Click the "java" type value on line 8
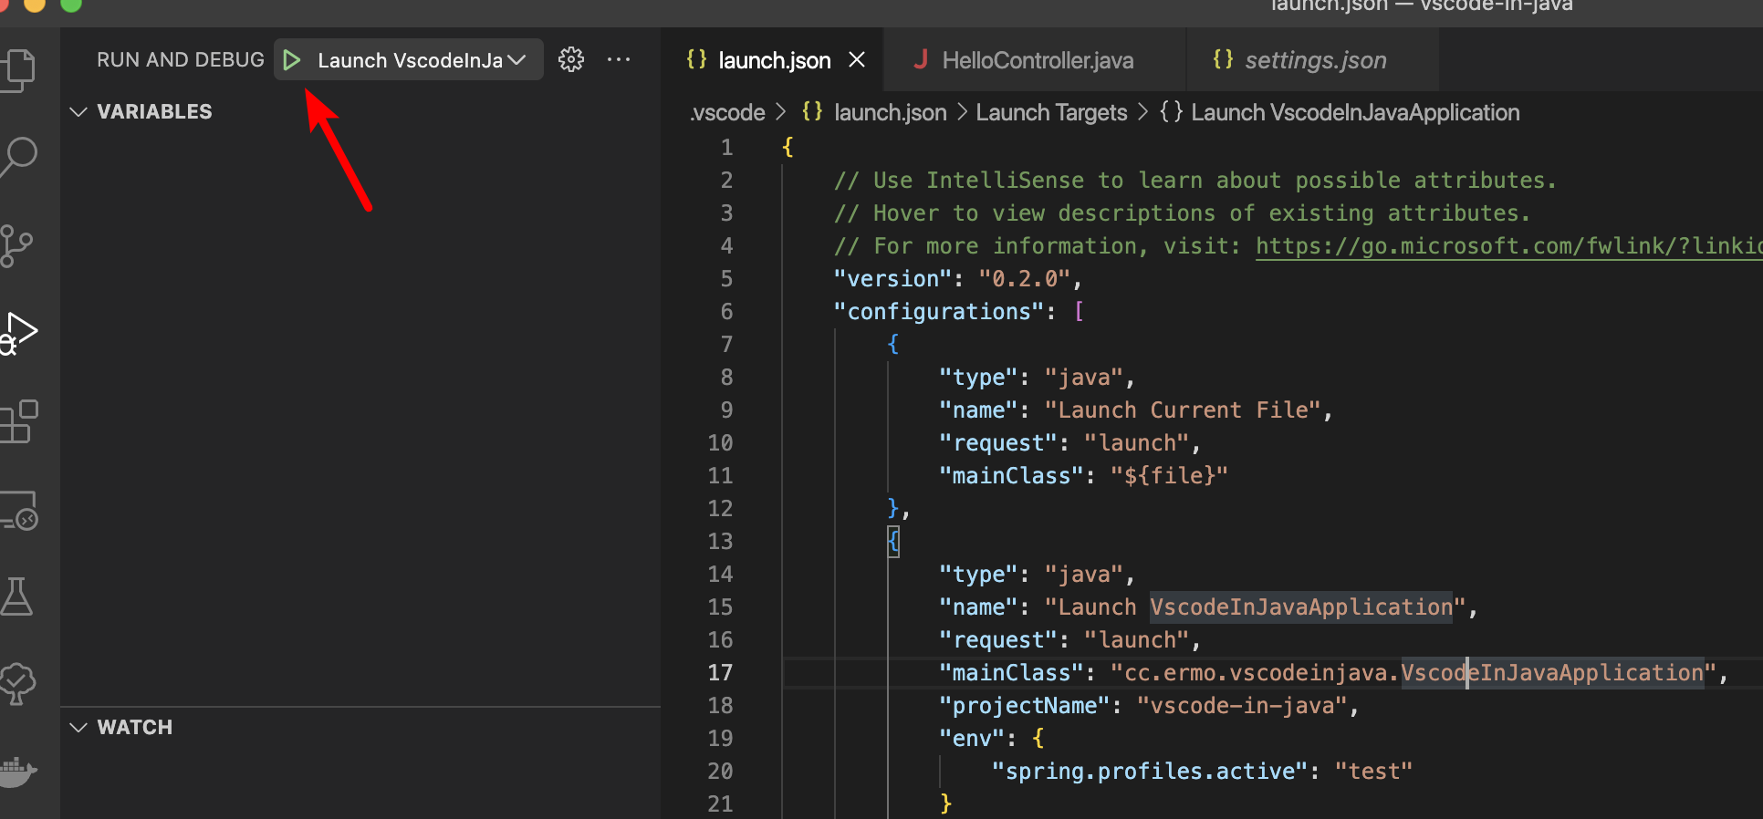The width and height of the screenshot is (1763, 819). [1084, 378]
